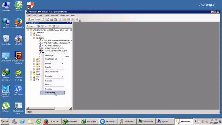Viewport: 222px width, 125px height.
Task: Open the Policies submenu
Action: [x=52, y=64]
